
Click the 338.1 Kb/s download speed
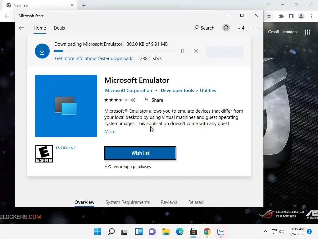click(x=151, y=59)
